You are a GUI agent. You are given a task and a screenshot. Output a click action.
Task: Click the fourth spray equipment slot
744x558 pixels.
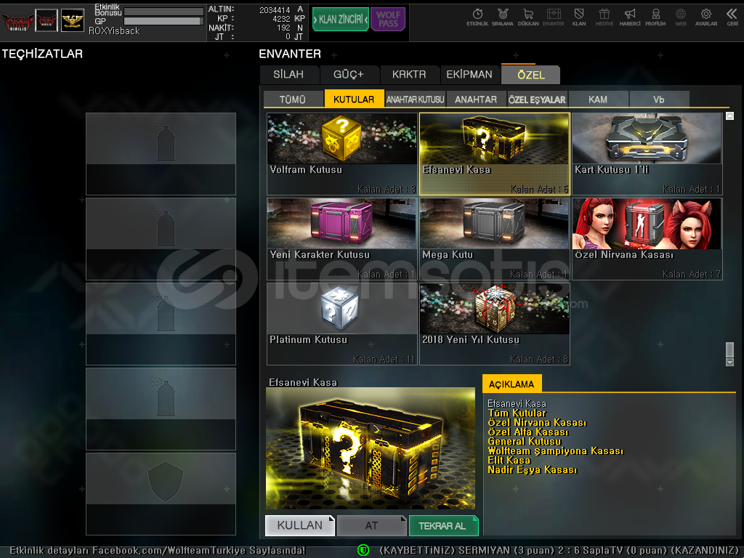[161, 408]
